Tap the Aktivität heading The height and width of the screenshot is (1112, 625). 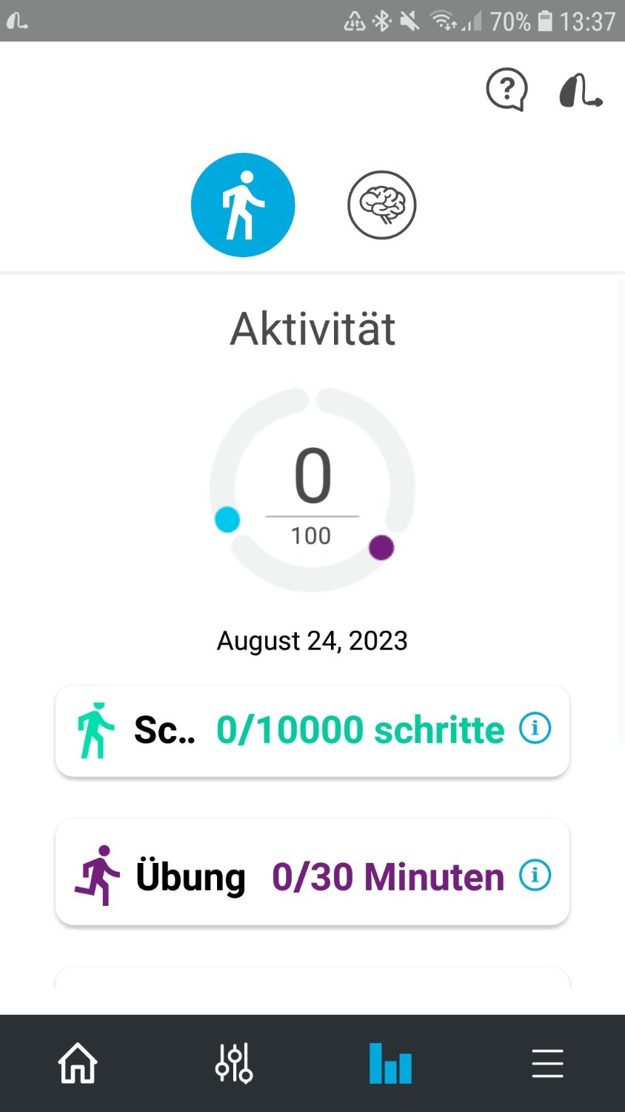coord(312,328)
